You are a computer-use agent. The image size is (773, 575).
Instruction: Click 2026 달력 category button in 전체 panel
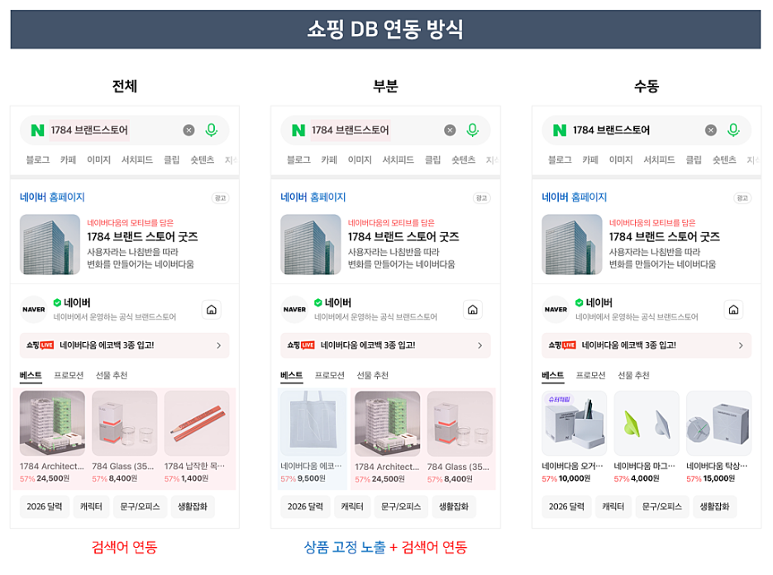[x=44, y=506]
